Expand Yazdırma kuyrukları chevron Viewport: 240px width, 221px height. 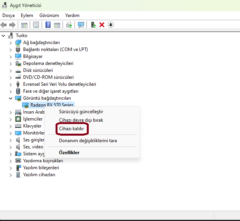[x=10, y=161]
